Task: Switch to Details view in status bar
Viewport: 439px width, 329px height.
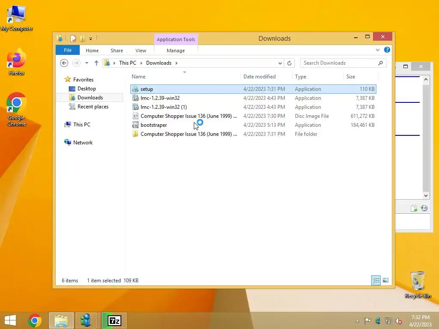Action: [x=376, y=280]
